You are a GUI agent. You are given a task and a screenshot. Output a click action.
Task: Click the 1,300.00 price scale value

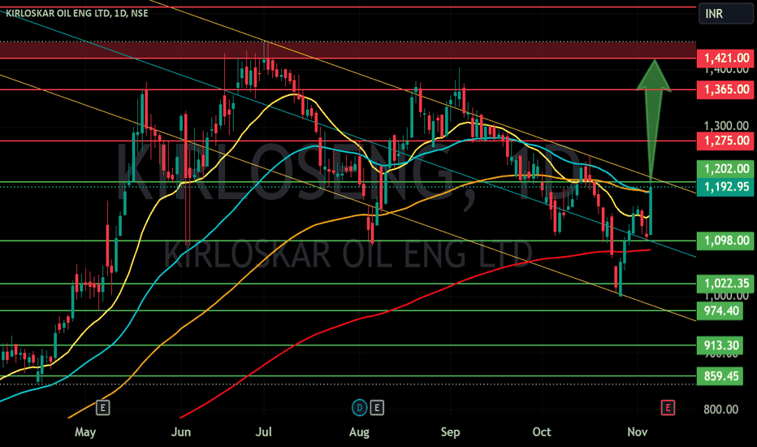pos(726,126)
